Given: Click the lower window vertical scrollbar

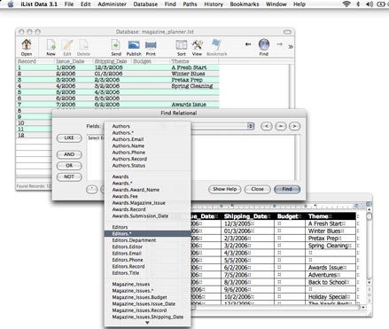Looking at the screenshot, I should 369,246.
